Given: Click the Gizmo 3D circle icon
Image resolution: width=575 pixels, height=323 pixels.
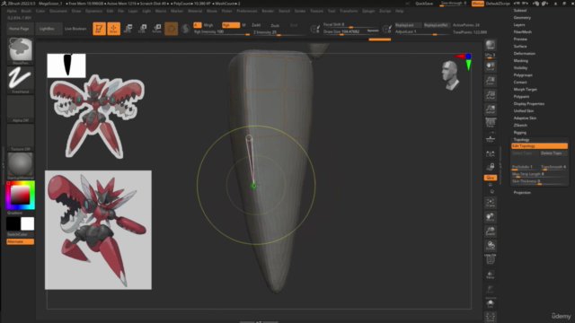Looking at the screenshot, I should tap(172, 29).
